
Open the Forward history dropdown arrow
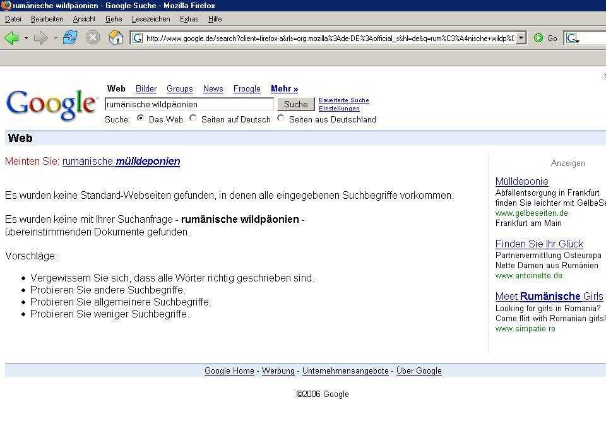(56, 38)
